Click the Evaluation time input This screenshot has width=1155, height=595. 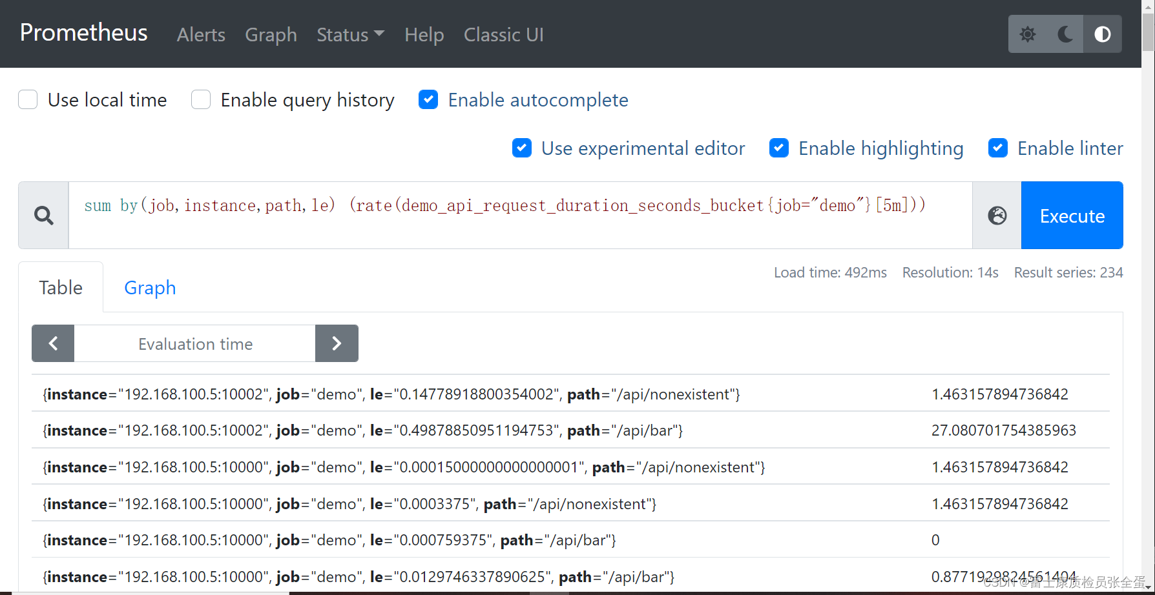point(195,343)
